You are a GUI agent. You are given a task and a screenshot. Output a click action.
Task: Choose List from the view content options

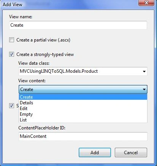[x=83, y=120]
